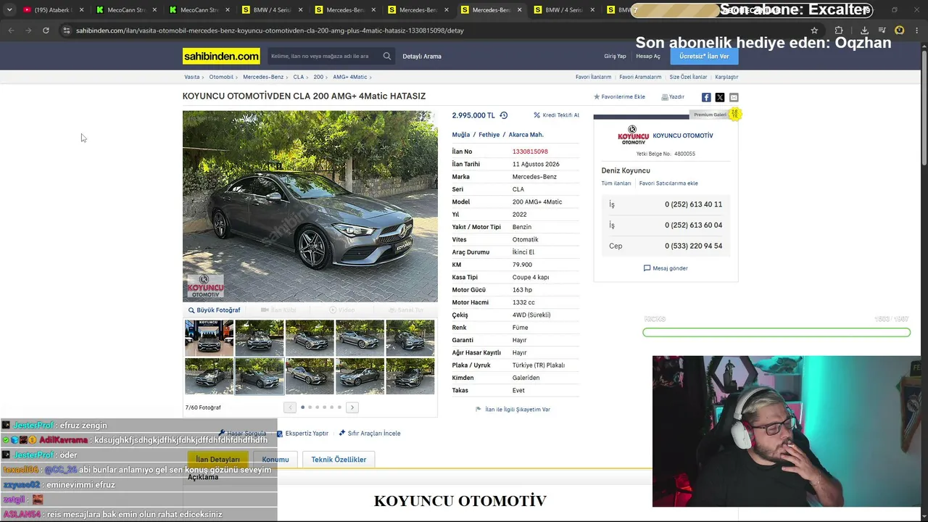Click the Mesaj gönder link
This screenshot has height=522, width=928.
[x=666, y=268]
